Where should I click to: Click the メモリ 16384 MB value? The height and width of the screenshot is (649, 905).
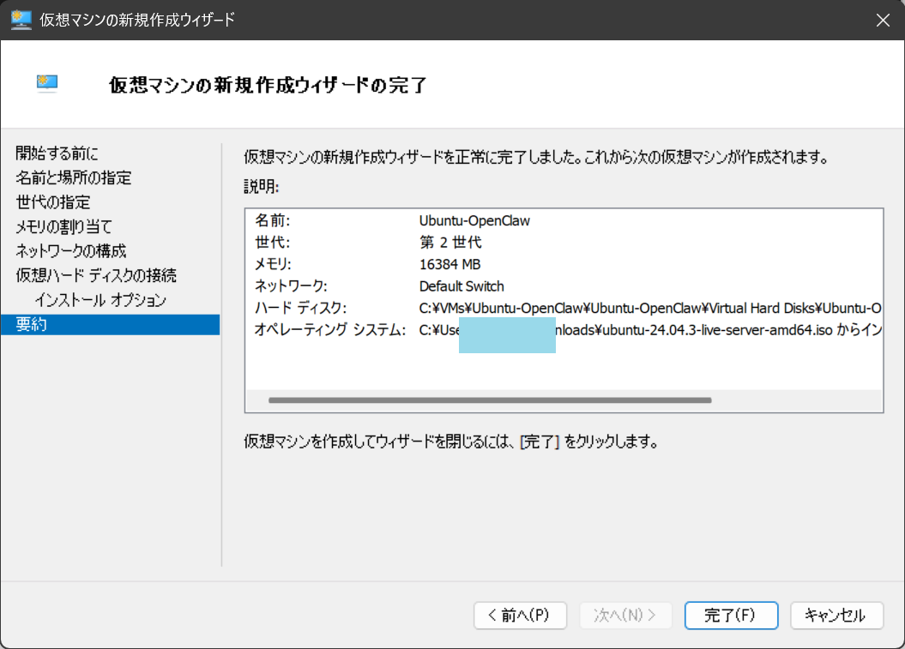pyautogui.click(x=449, y=264)
